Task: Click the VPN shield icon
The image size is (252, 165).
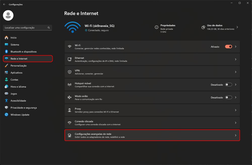Action: (x=70, y=72)
